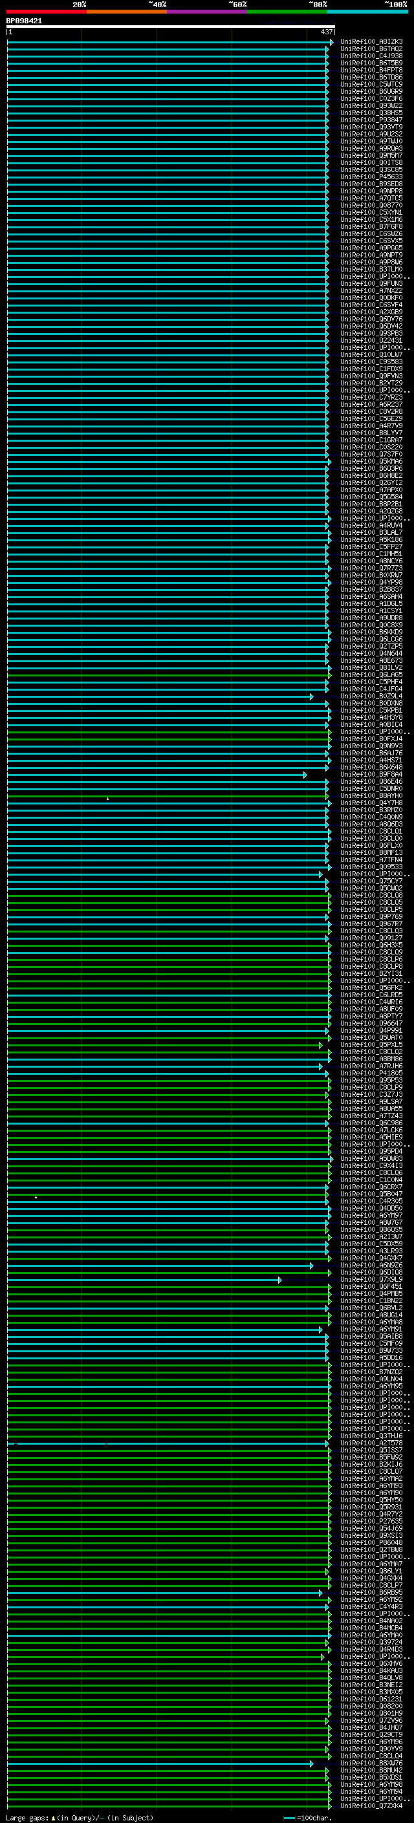Click the arrowhead of the UniRef100_Q5PXL5 alignment
Viewport: 414px width, 1823px height.
coord(321,1045)
